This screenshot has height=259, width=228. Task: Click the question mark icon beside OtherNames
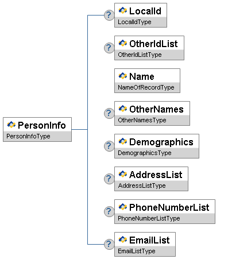[x=109, y=113]
